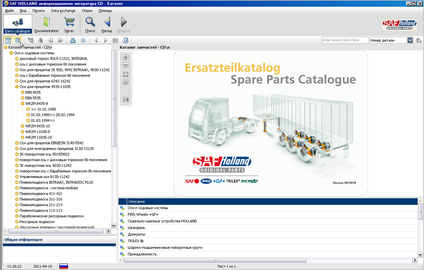The width and height of the screenshot is (424, 270).
Task: Toggle the highlighted split-panel view button
Action: click(x=18, y=41)
